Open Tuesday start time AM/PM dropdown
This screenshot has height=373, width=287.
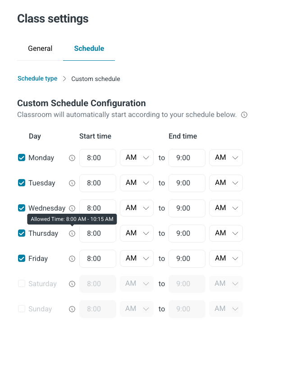[x=137, y=183]
